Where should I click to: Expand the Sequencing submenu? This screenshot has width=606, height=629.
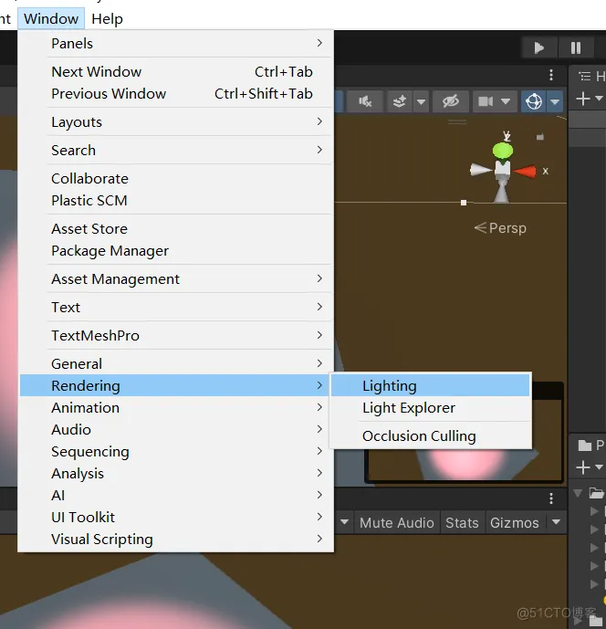(x=176, y=452)
